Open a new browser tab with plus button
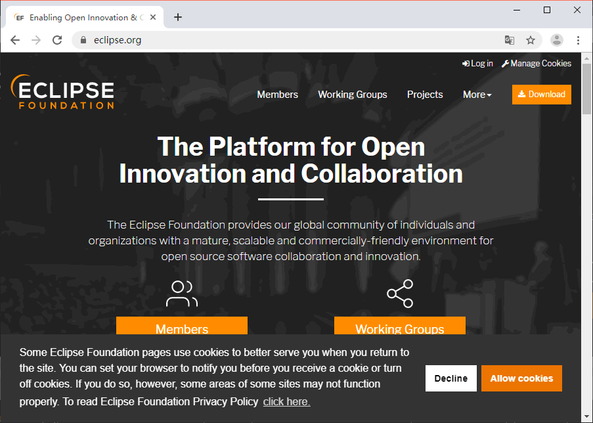This screenshot has width=593, height=423. [x=177, y=17]
